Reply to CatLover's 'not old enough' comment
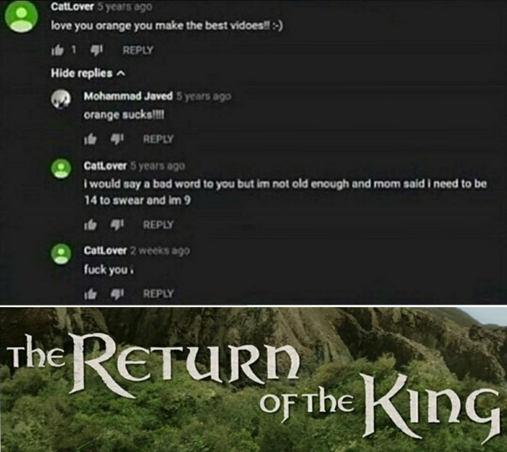The image size is (507, 452). 158,224
